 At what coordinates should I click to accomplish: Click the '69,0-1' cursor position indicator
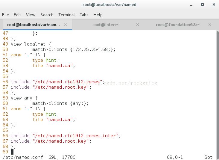coord(175,157)
